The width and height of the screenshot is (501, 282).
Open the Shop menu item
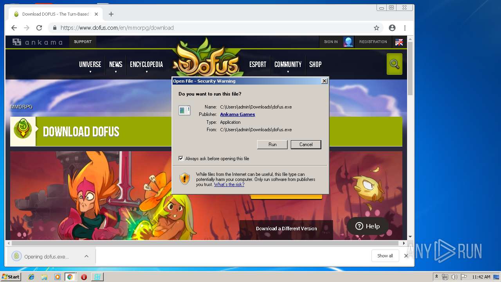(x=315, y=65)
